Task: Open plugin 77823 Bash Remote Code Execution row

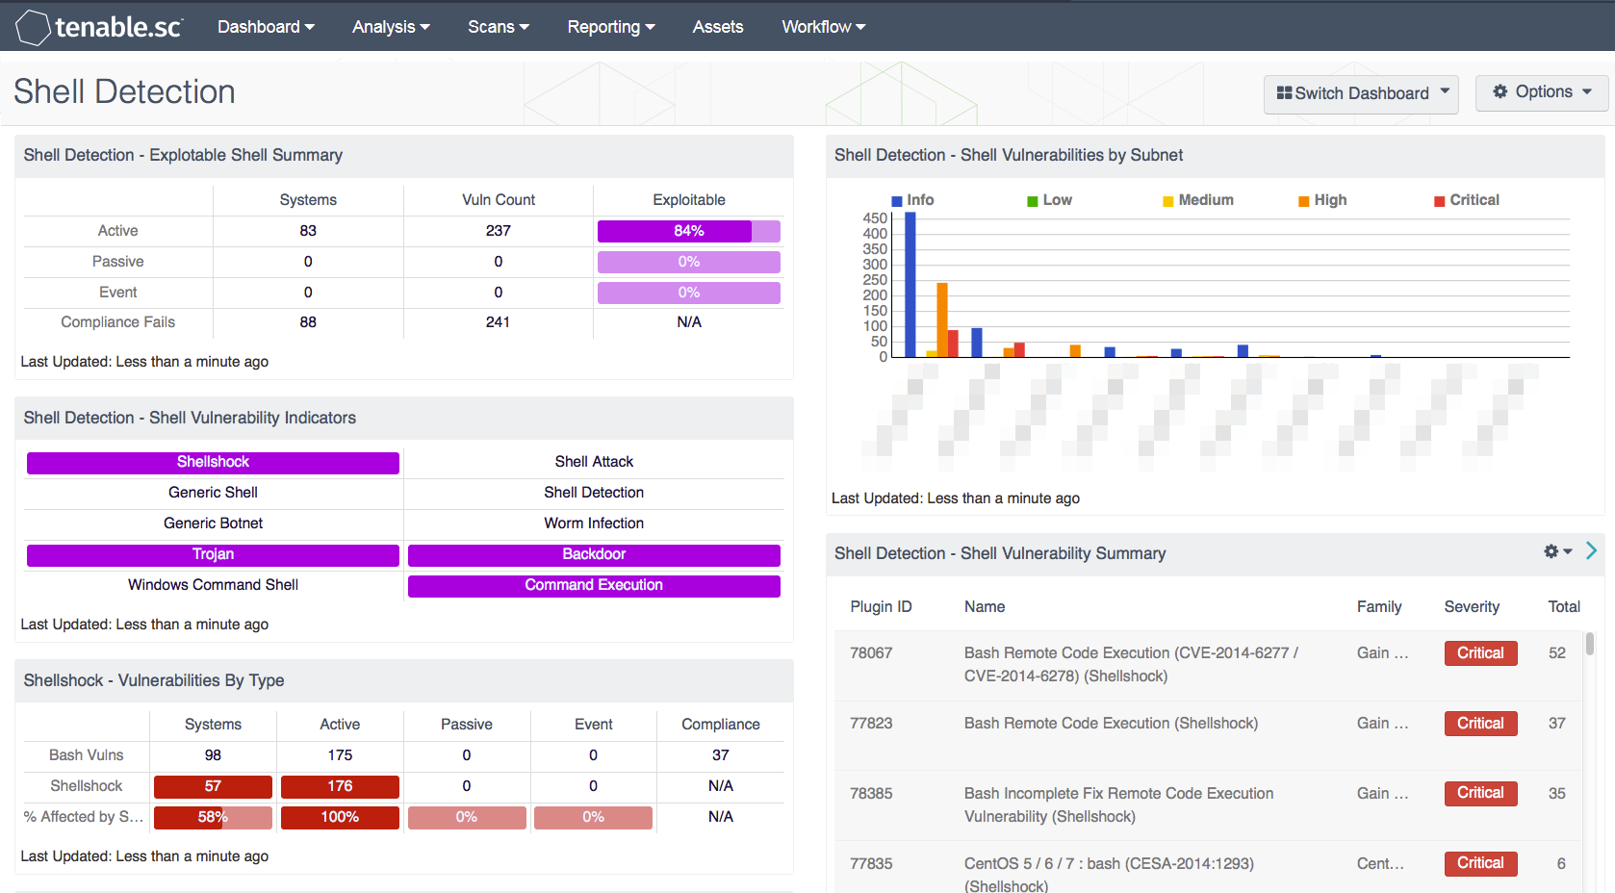Action: tap(1208, 735)
